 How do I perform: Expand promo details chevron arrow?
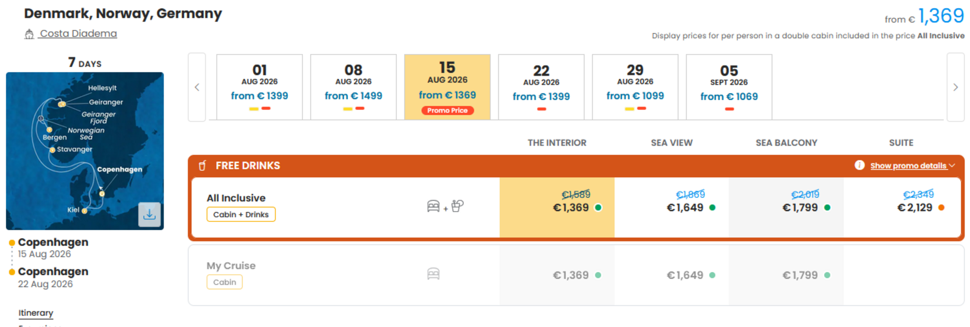coord(952,166)
